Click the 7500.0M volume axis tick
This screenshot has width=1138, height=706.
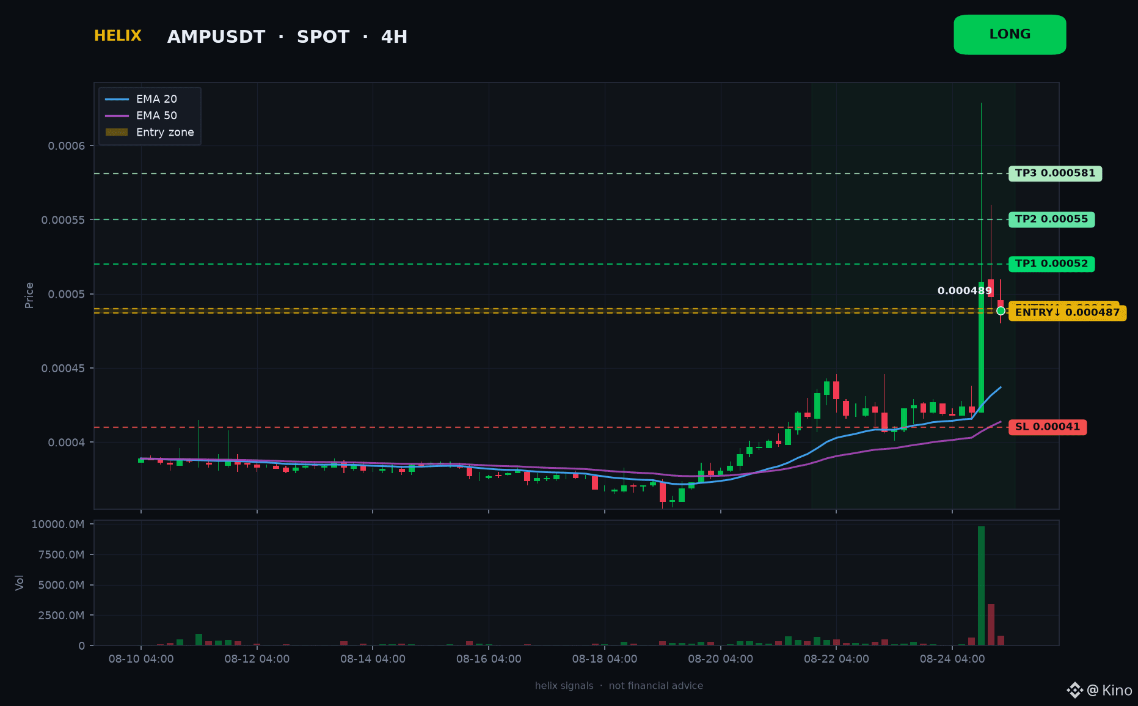click(x=61, y=554)
